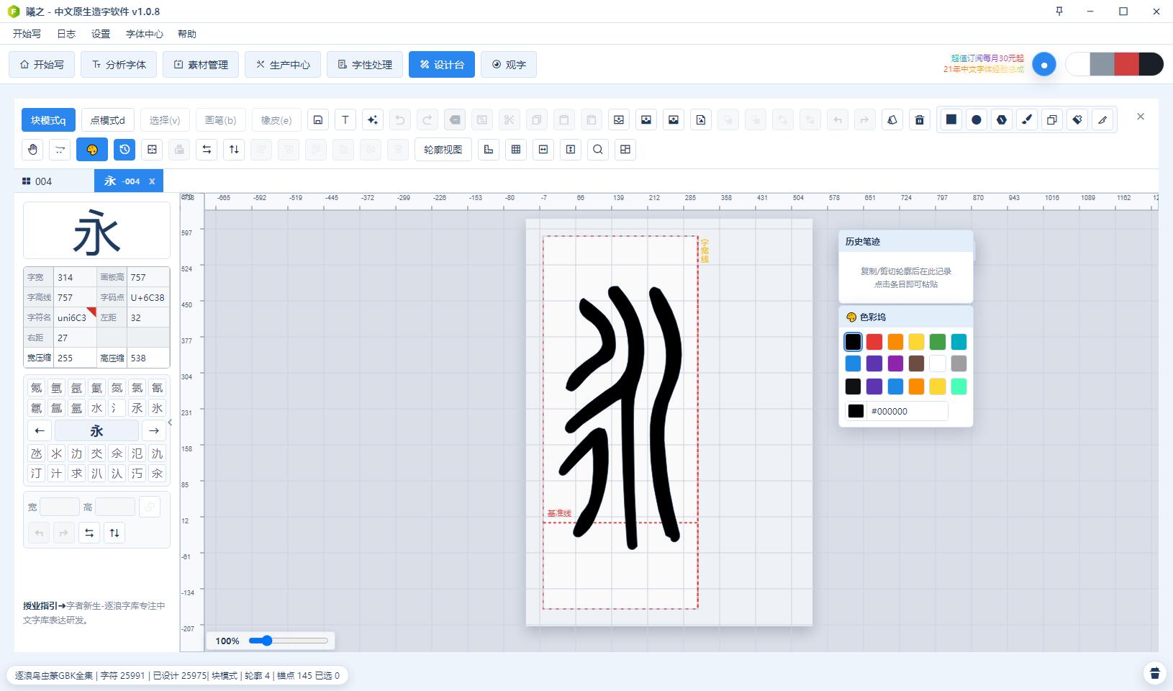This screenshot has height=691, width=1173.
Task: Choose the paintbrush tool in shapes group
Action: [x=1027, y=119]
